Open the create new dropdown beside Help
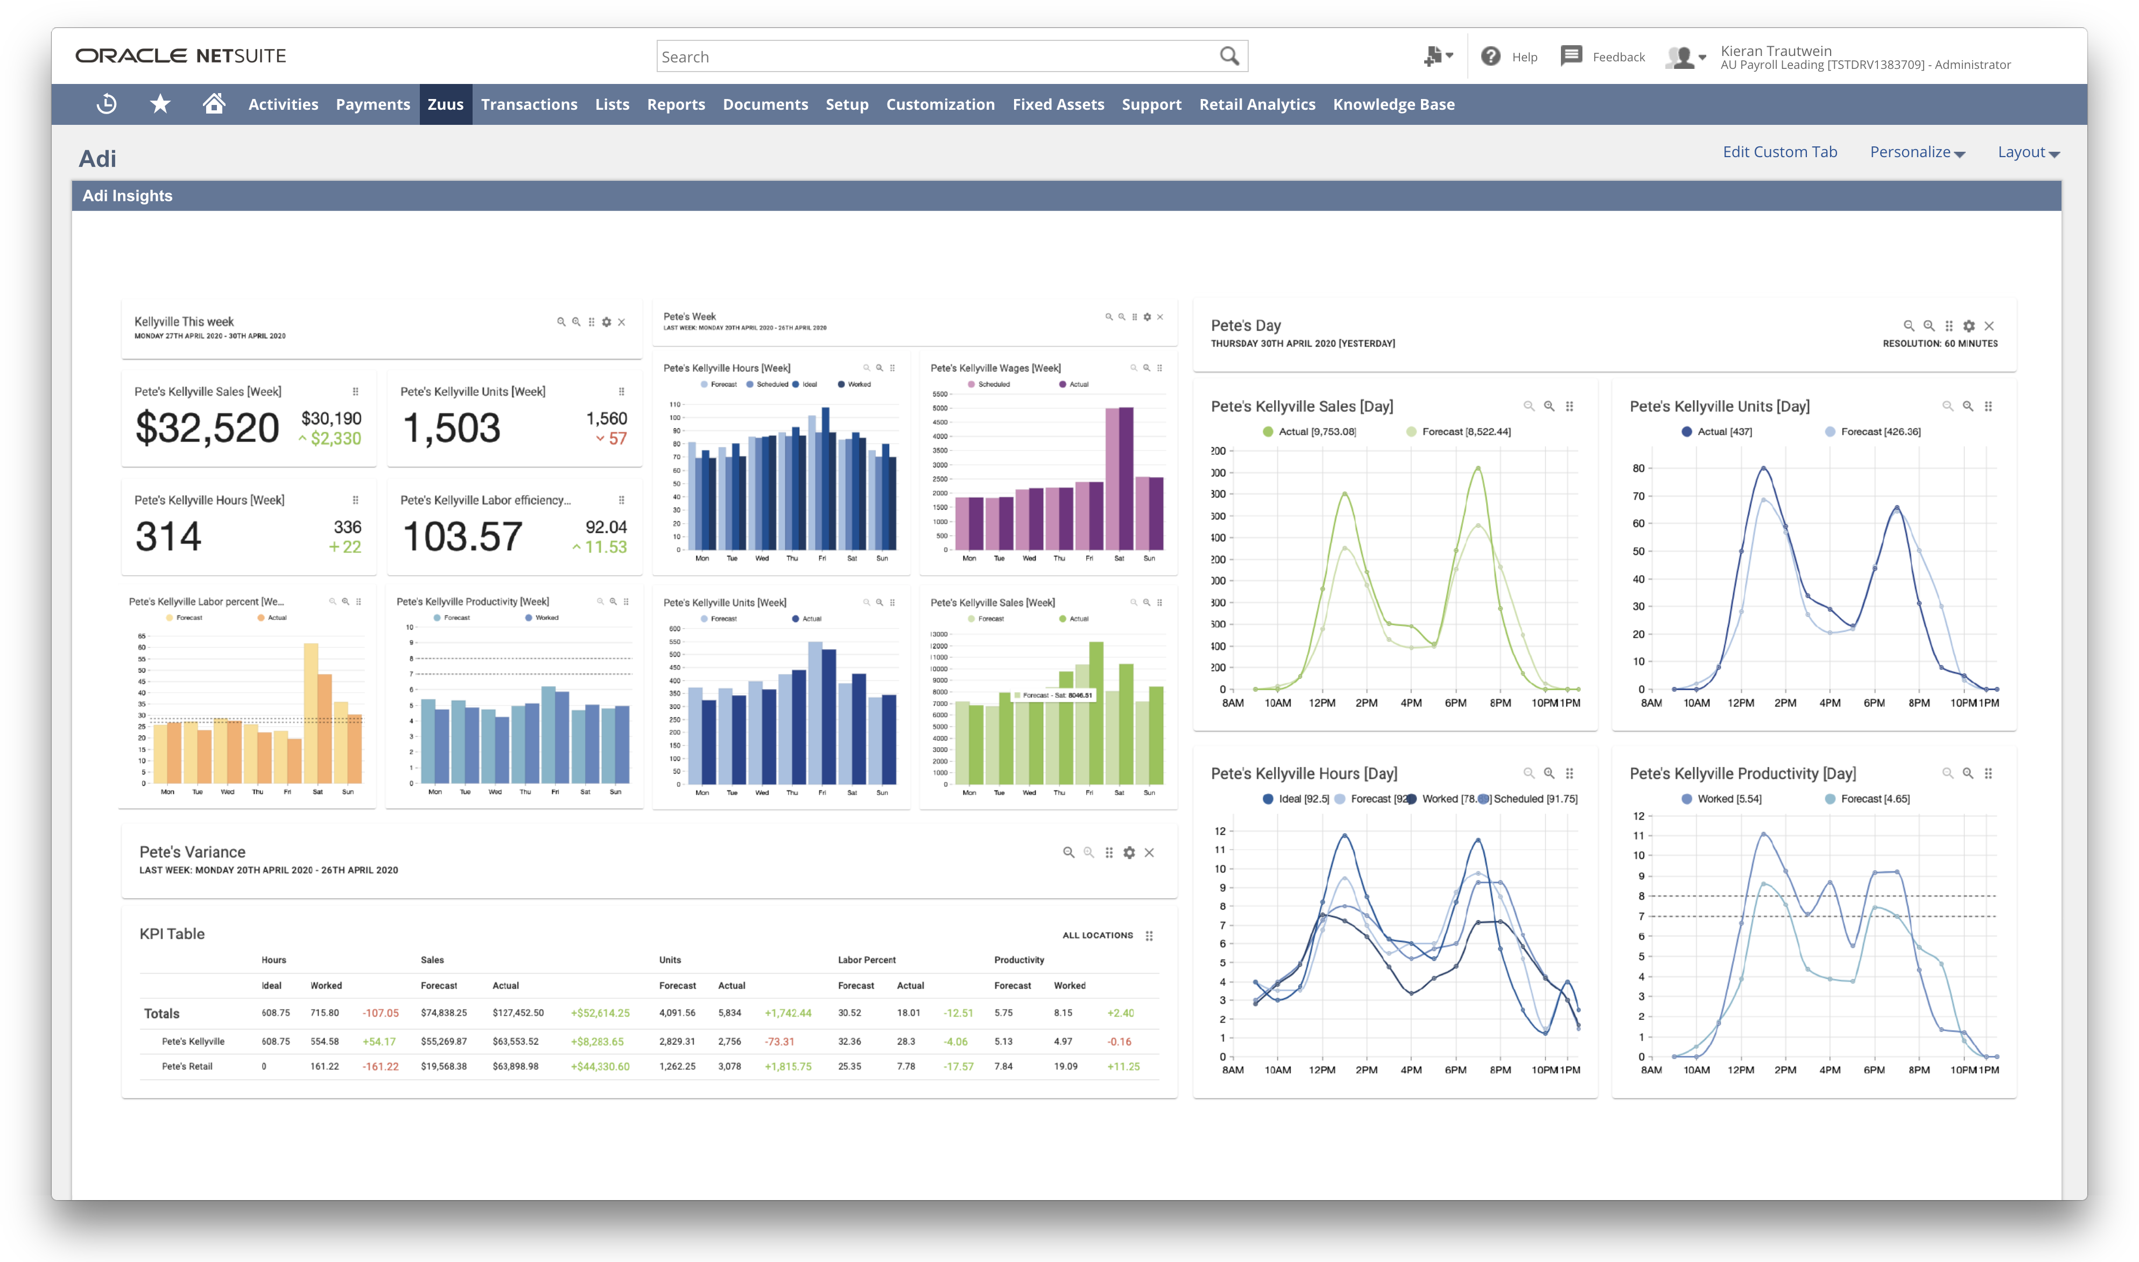The width and height of the screenshot is (2139, 1262). click(x=1437, y=56)
